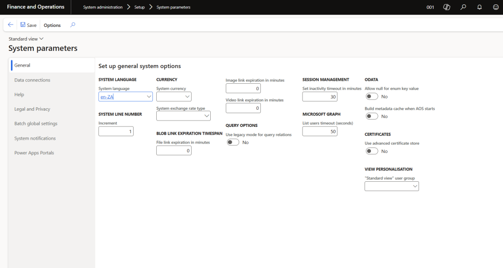The width and height of the screenshot is (503, 268).
Task: Toggle Use legacy mode for query relations
Action: click(x=233, y=142)
